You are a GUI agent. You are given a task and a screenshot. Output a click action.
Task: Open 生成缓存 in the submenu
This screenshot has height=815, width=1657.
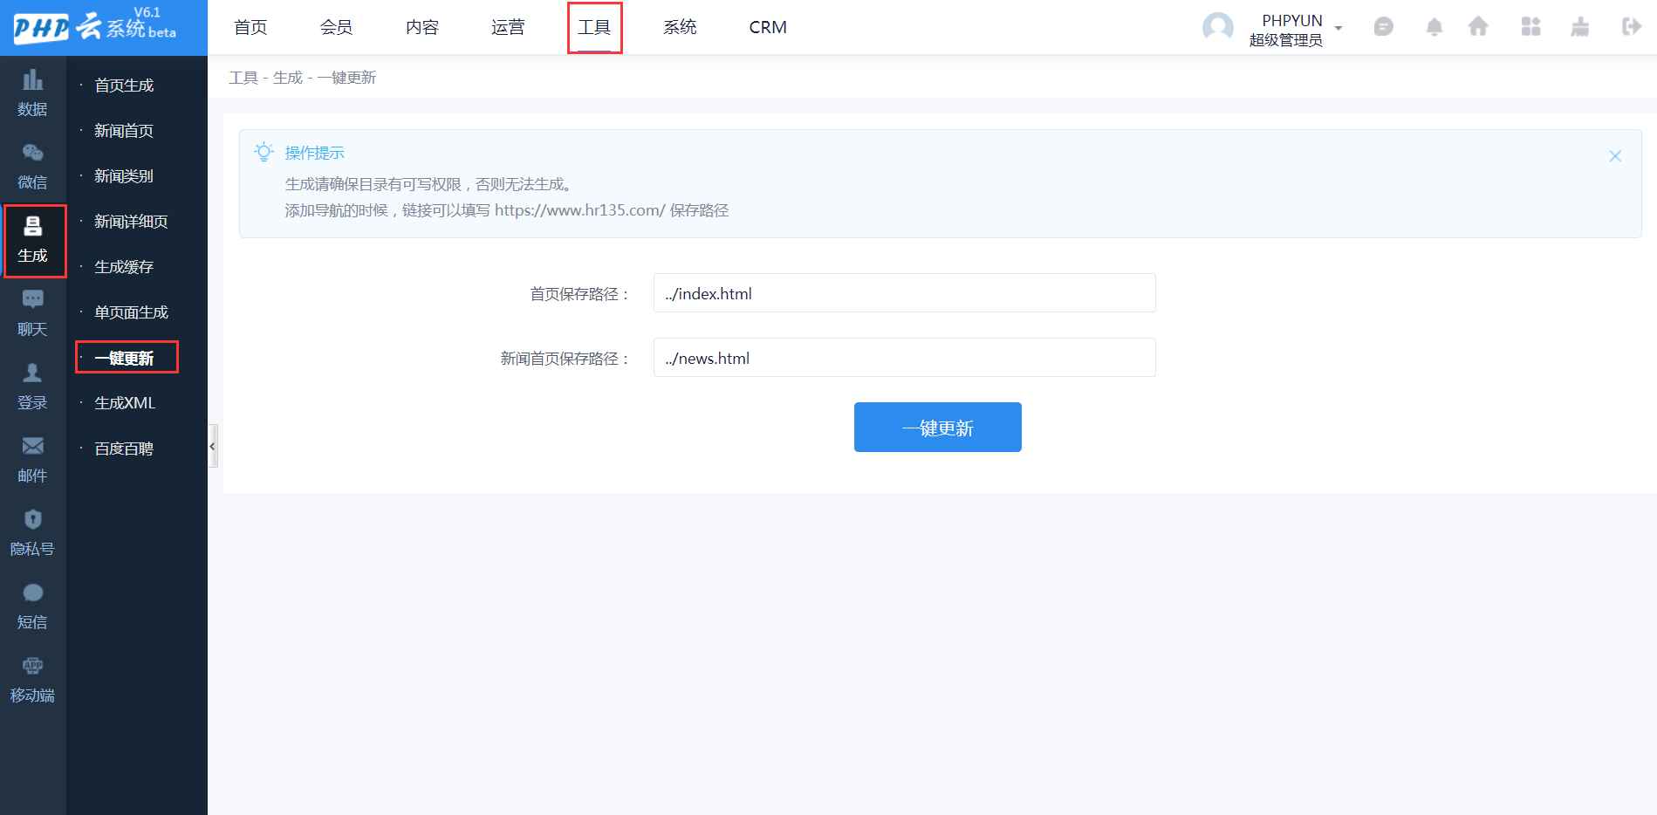coord(124,267)
